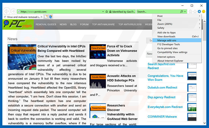Click the Force 47 to Crack thumbnail

tap(98, 51)
